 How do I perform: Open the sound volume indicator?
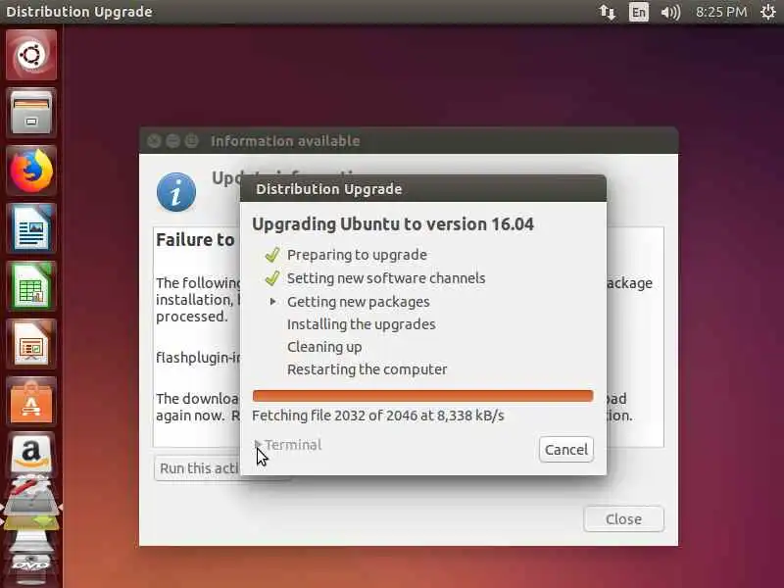[x=670, y=12]
